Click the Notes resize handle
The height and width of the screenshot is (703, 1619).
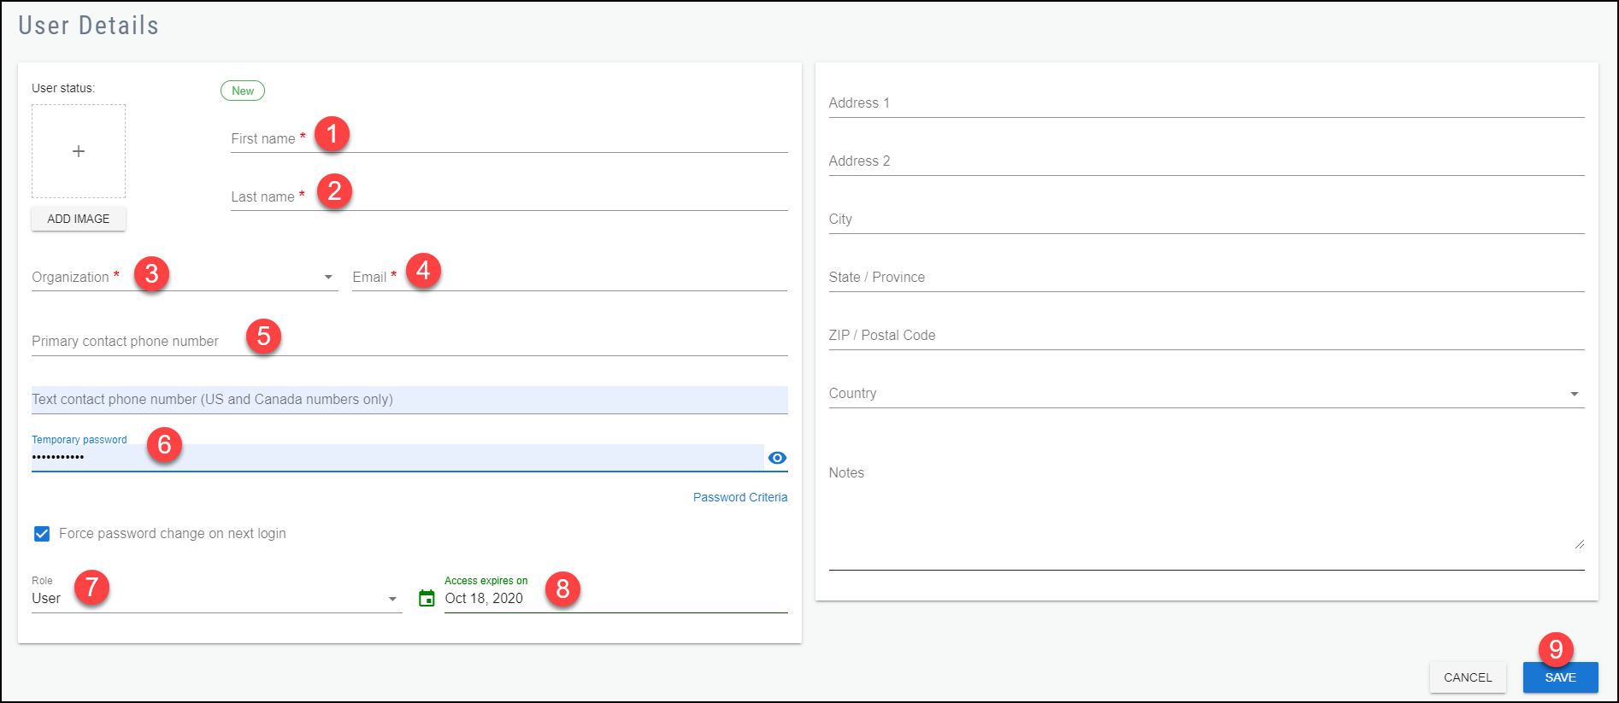pos(1579,544)
